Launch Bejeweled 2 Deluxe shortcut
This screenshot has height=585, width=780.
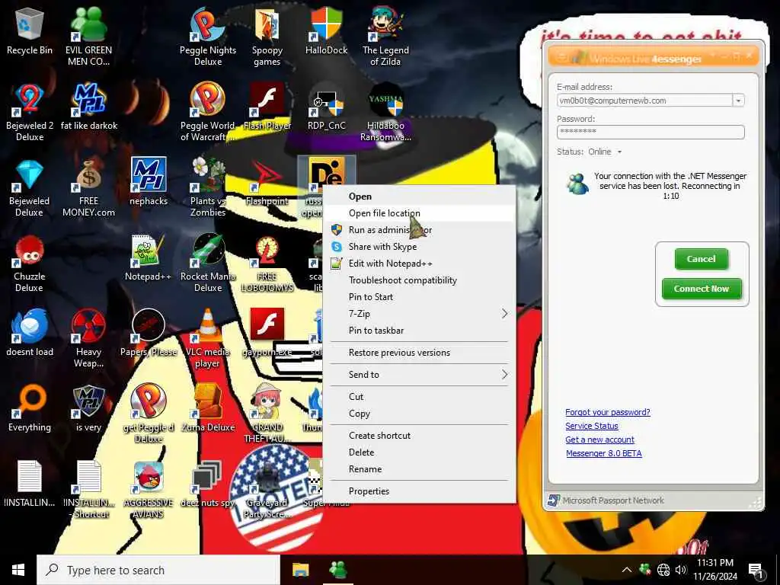click(x=30, y=112)
